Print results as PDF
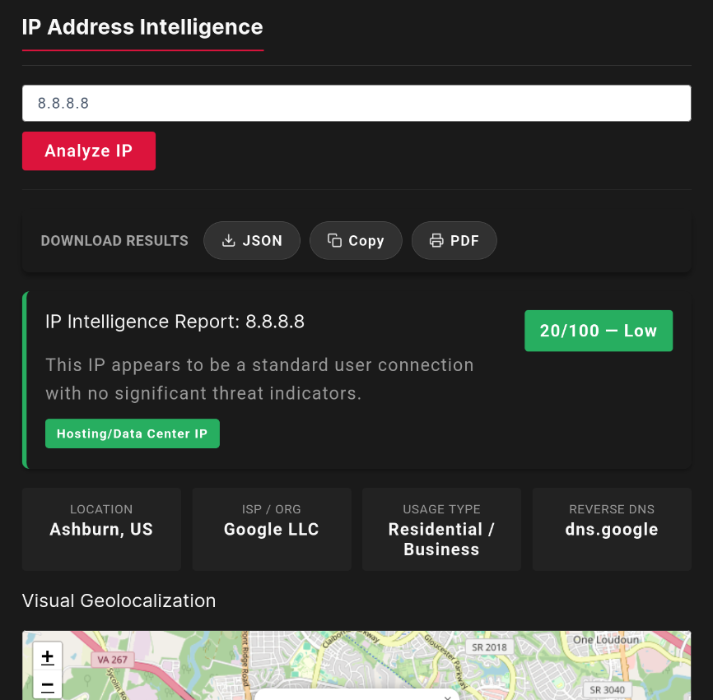Screen dimensions: 713x700 click(x=454, y=240)
